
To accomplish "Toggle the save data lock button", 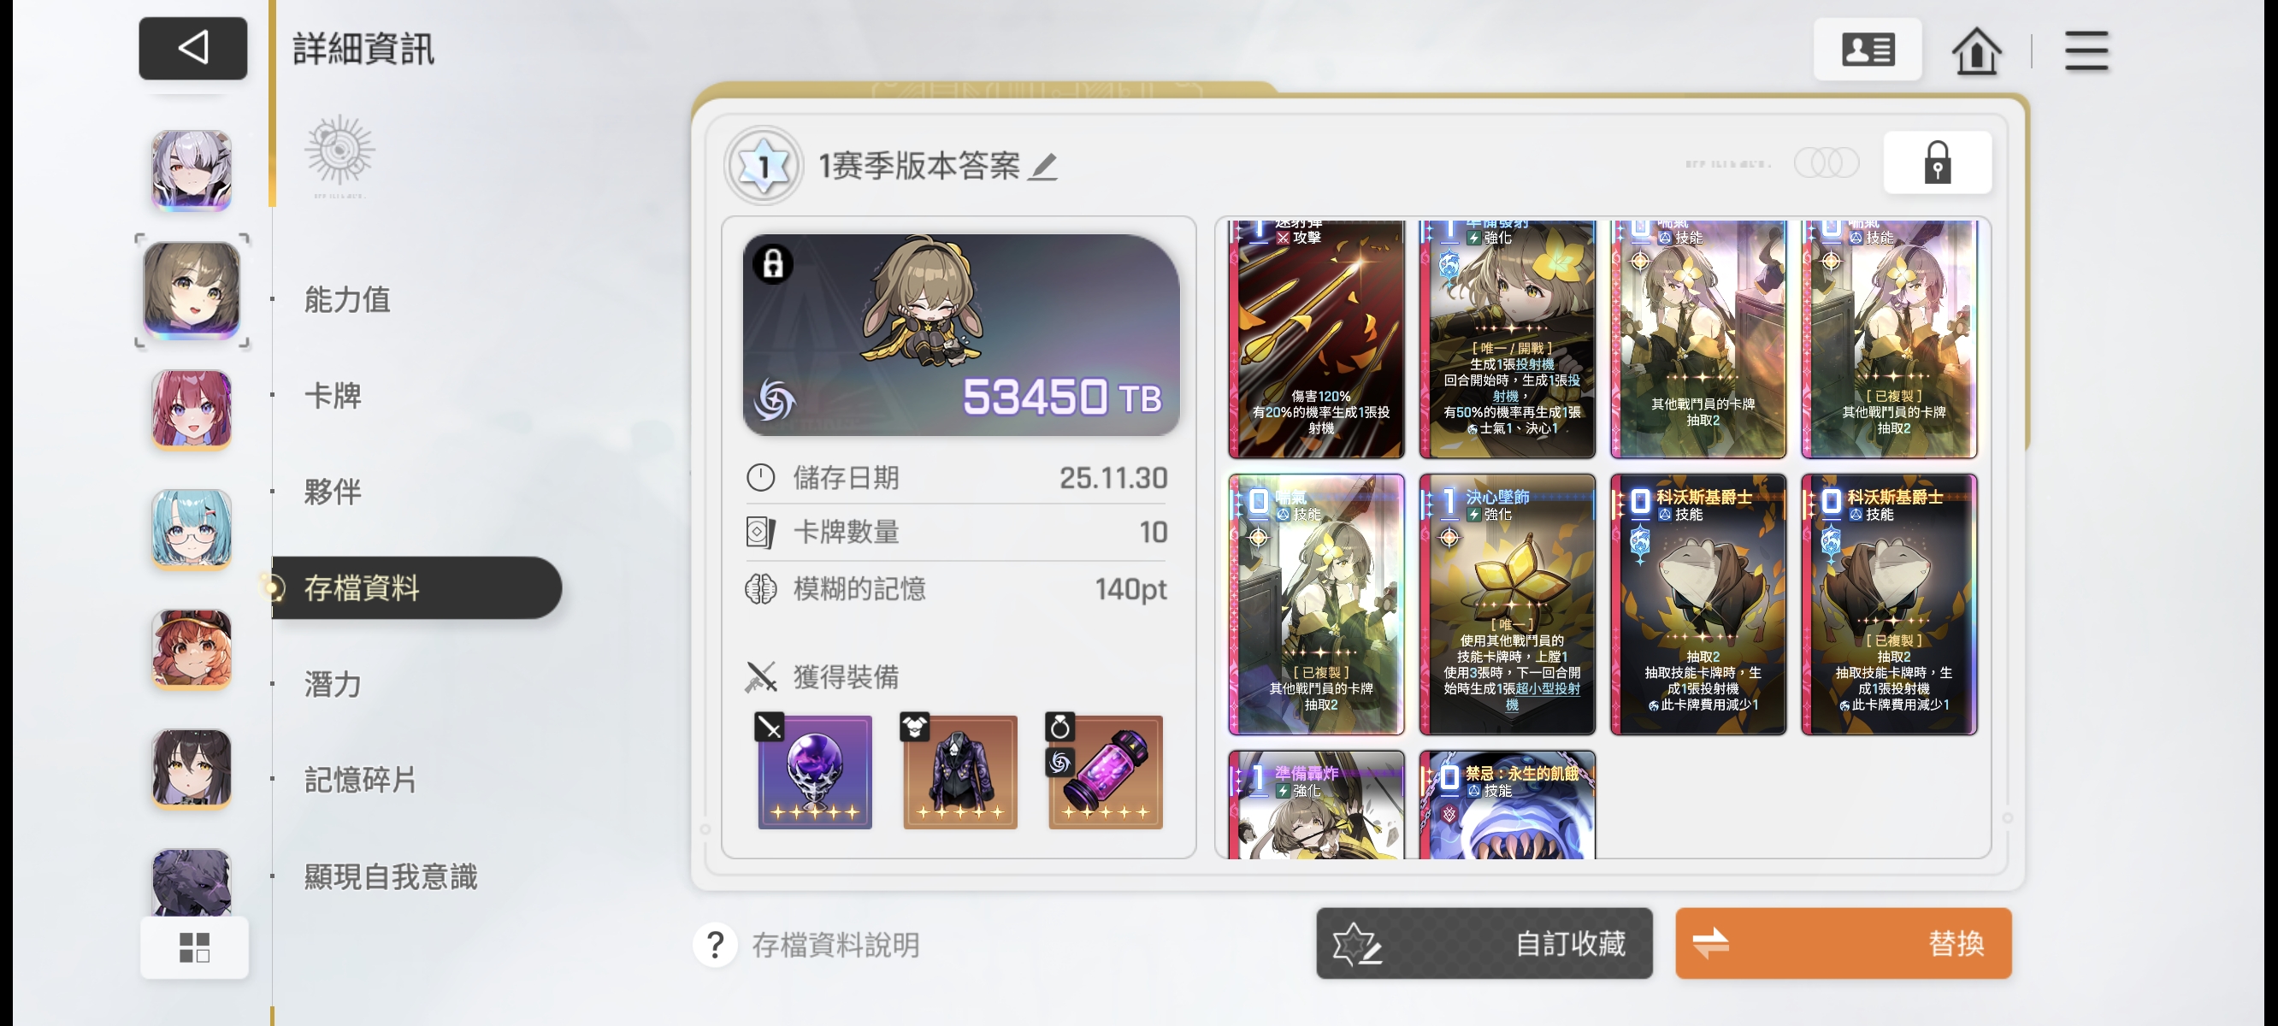I will 1937,162.
